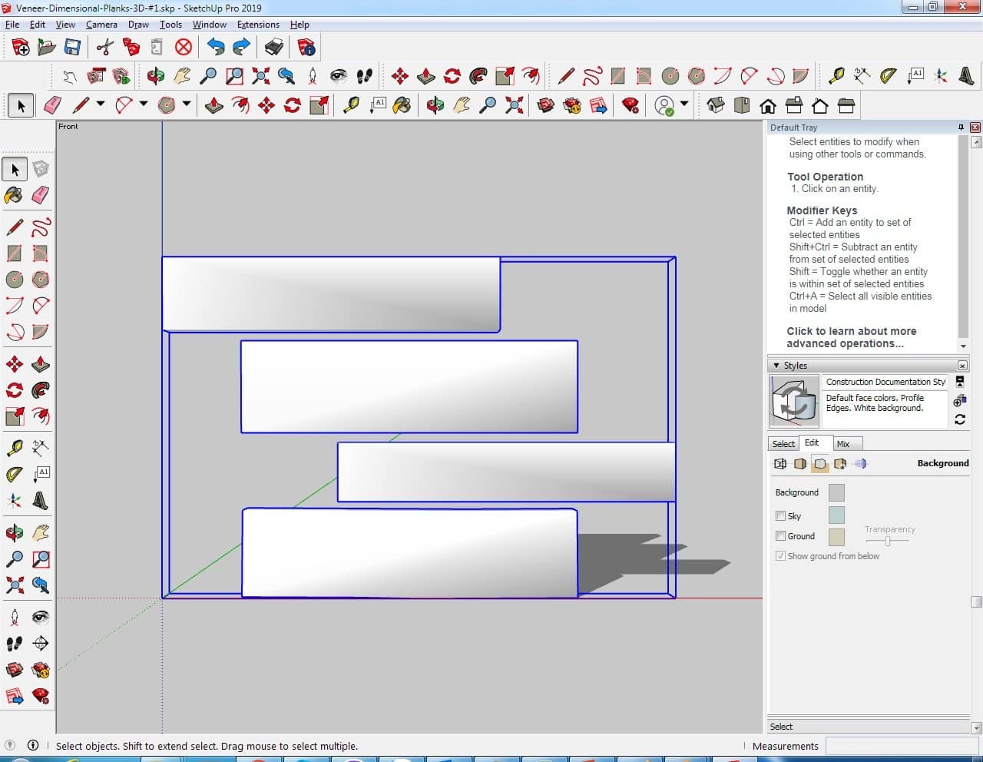The width and height of the screenshot is (983, 762).
Task: Open the Extensions menu
Action: 258,25
